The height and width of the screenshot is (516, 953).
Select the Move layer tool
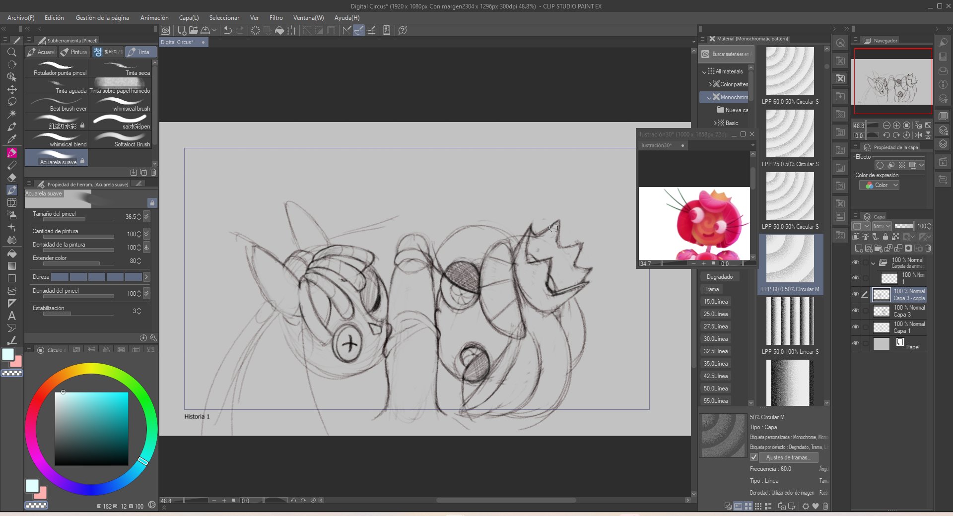12,89
